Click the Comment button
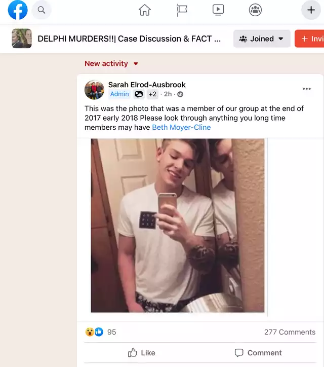The image size is (324, 367). coord(258,353)
